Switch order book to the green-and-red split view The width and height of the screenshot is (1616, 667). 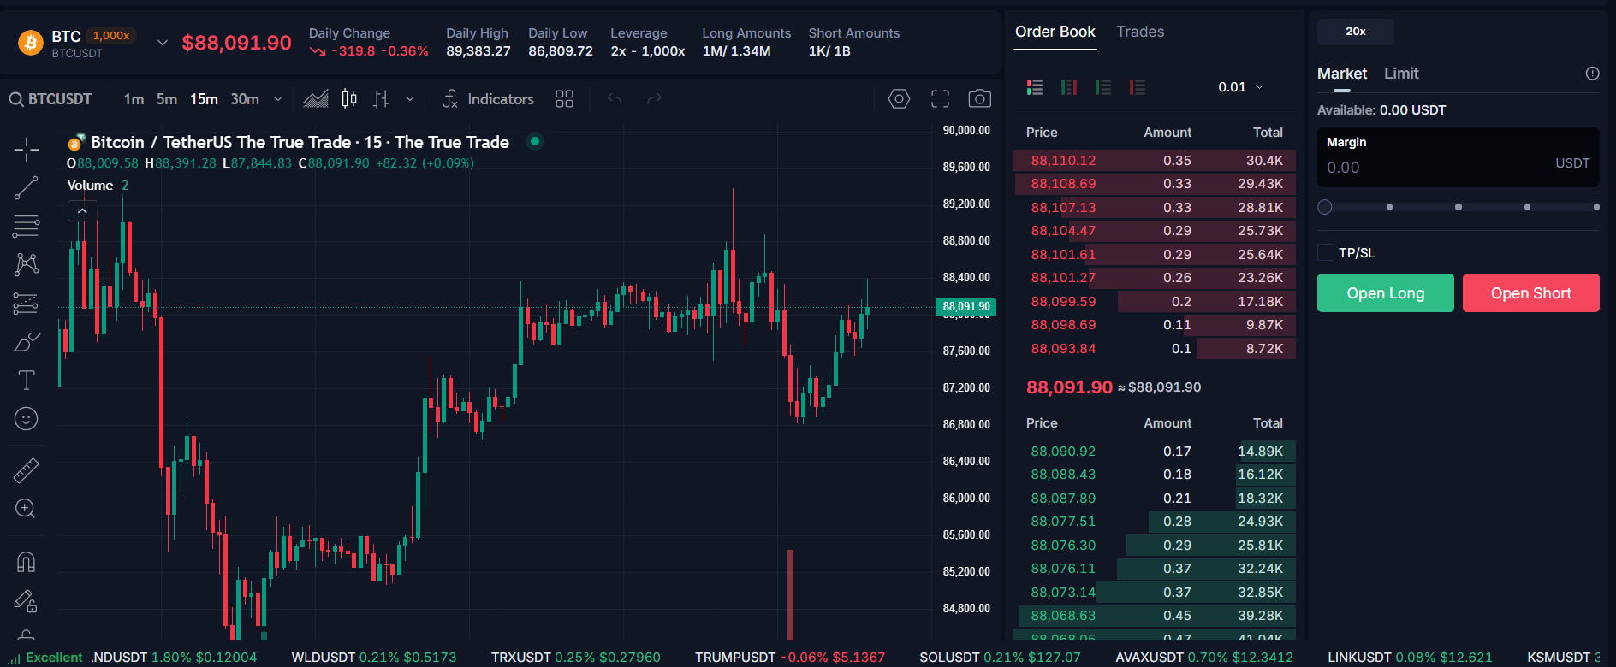point(1069,87)
